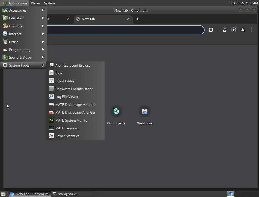Click the MATE System Monitor icon
This screenshot has height=197, width=259.
coord(51,120)
